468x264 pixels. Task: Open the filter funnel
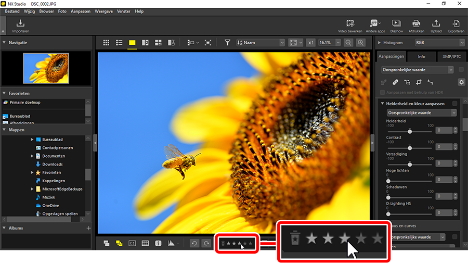coord(227,43)
